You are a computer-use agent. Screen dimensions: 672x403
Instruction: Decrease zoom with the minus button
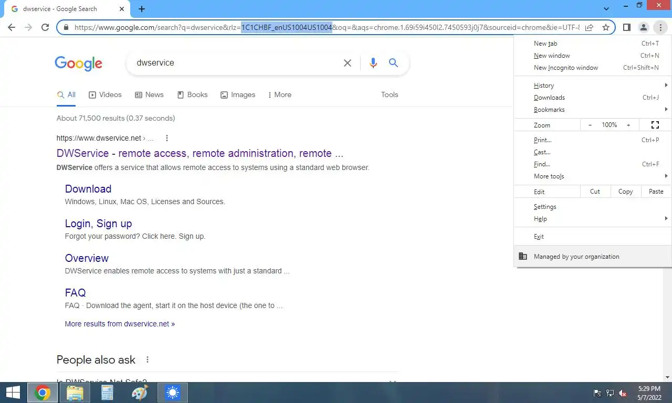point(590,125)
